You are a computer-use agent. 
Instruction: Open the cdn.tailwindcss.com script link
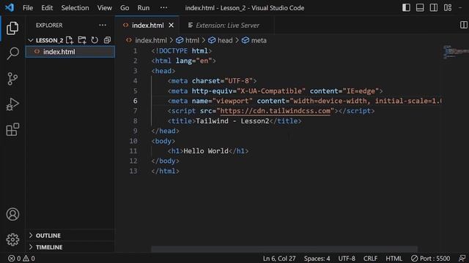coord(276,111)
